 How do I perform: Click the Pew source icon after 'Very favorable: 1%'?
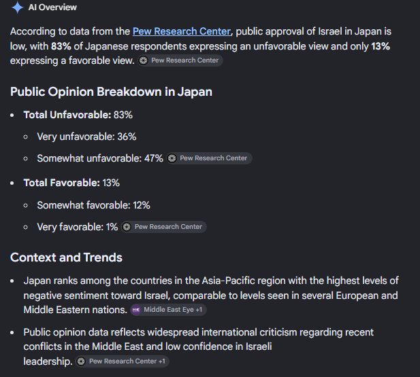[127, 227]
